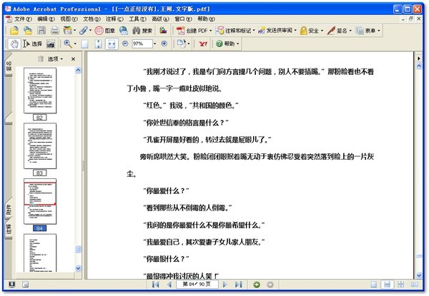Open the 视图 menu
This screenshot has height=296, width=429.
pos(69,19)
